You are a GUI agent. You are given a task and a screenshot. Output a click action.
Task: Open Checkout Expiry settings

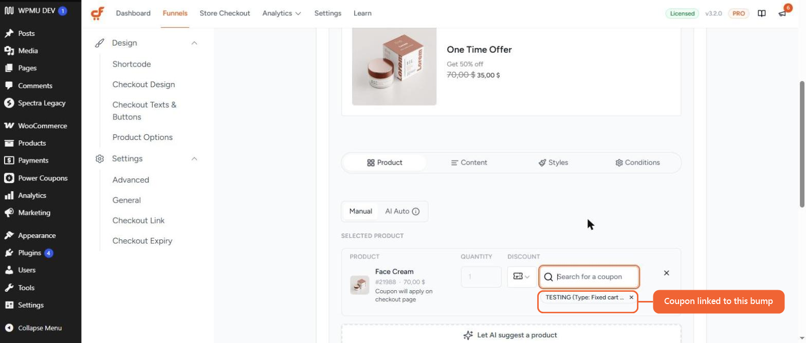pyautogui.click(x=142, y=241)
